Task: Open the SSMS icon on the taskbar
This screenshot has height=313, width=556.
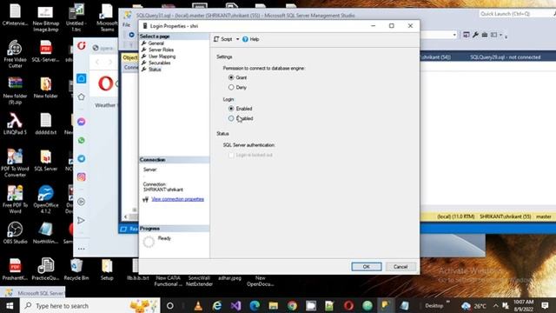Action: click(x=386, y=305)
